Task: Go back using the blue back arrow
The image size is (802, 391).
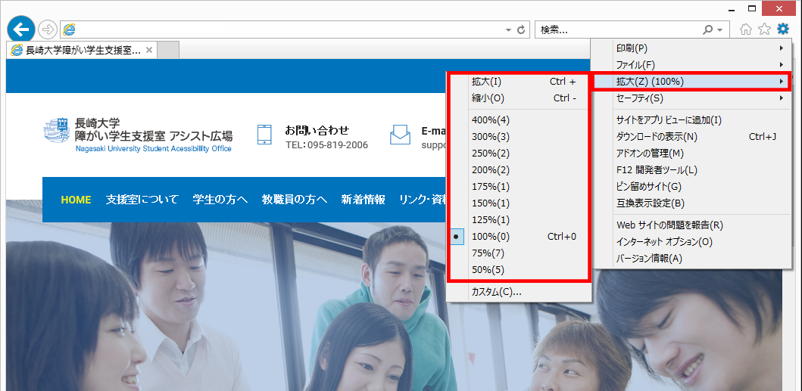Action: [x=21, y=29]
